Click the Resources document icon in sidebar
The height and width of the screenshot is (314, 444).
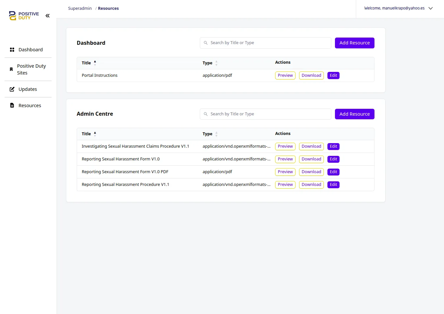(x=12, y=105)
